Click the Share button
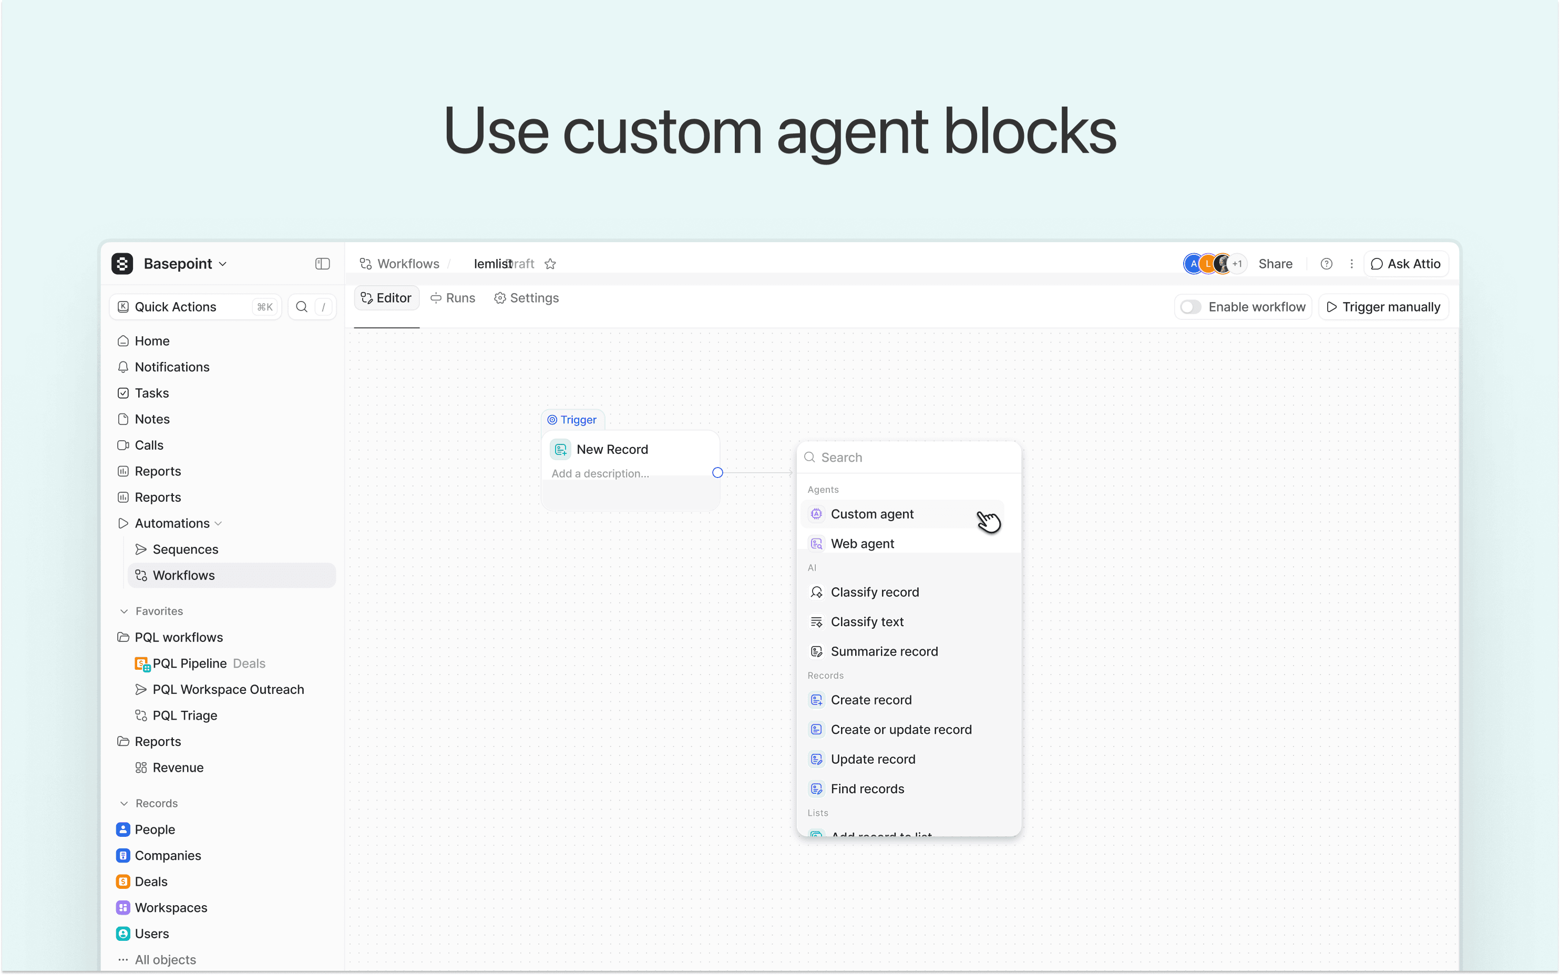 (x=1276, y=264)
